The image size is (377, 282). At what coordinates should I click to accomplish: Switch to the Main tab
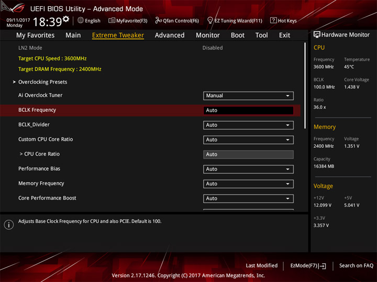(73, 36)
